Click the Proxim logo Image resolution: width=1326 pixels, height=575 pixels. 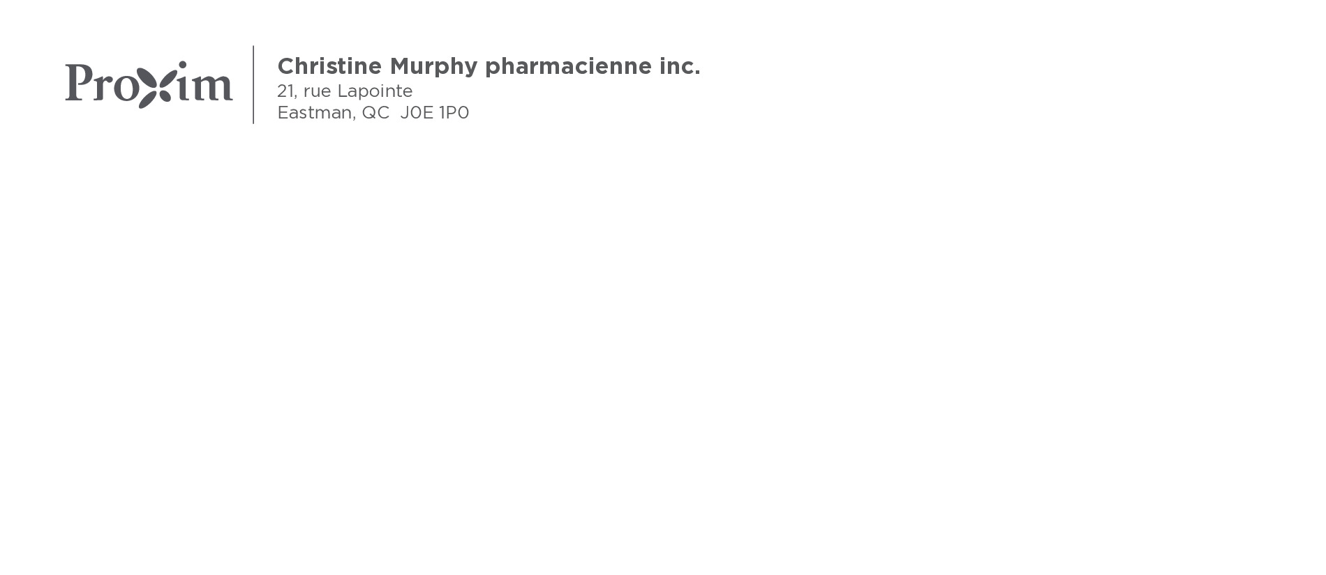[x=149, y=84]
